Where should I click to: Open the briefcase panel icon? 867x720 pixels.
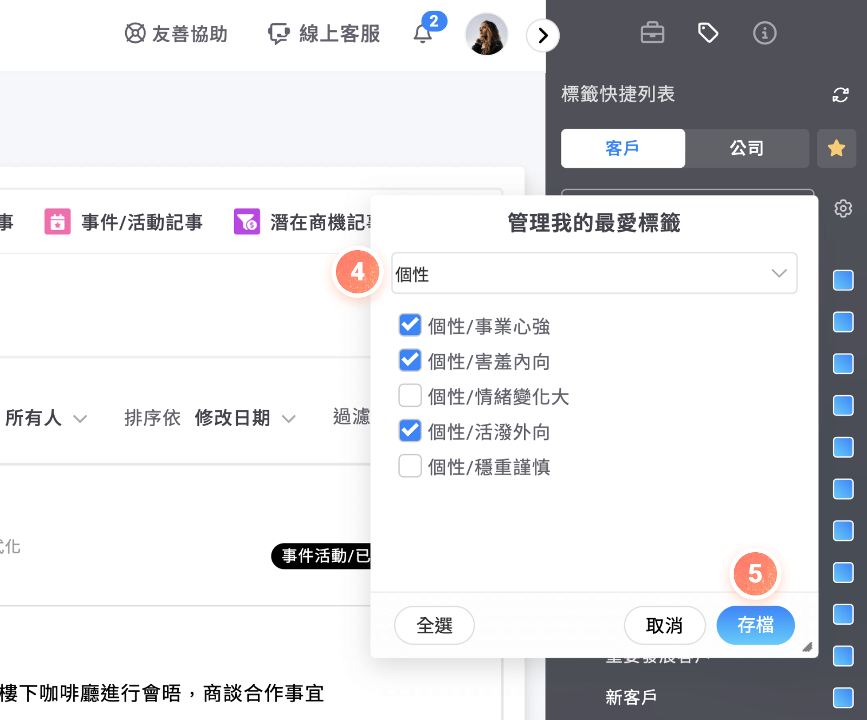click(x=652, y=32)
